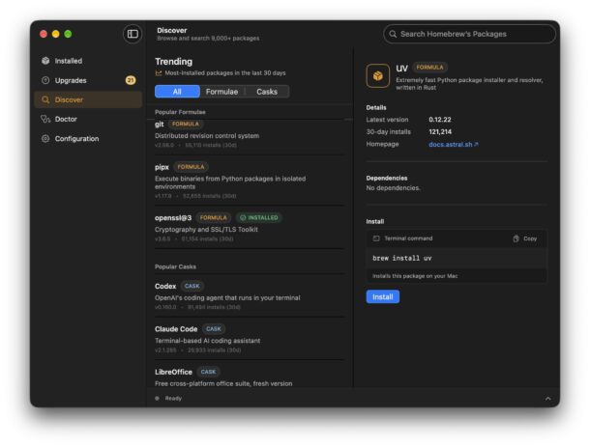Open the docs.astral.sh homepage link
This screenshot has width=590, height=447.
(454, 144)
